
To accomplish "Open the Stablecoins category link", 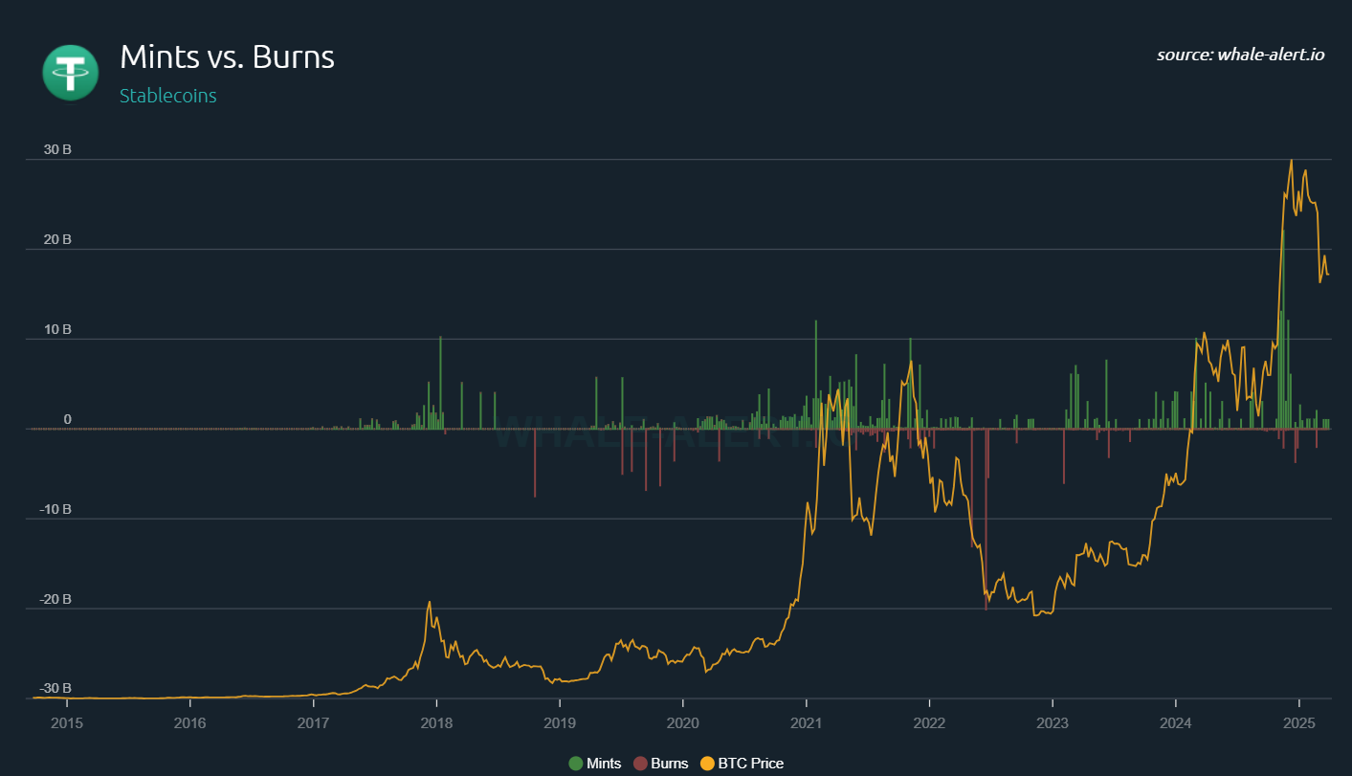I will point(168,96).
